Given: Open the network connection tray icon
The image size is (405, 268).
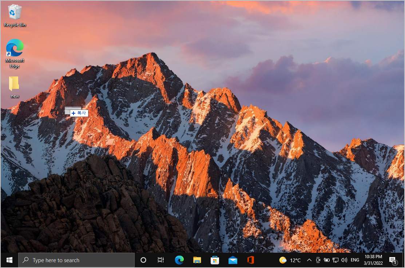Looking at the screenshot, I should (335, 260).
